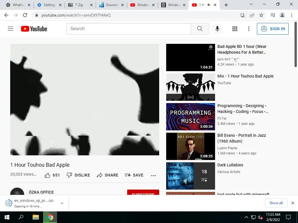Share this page icon in address bar
This screenshot has width=298, height=223.
[x=252, y=15]
